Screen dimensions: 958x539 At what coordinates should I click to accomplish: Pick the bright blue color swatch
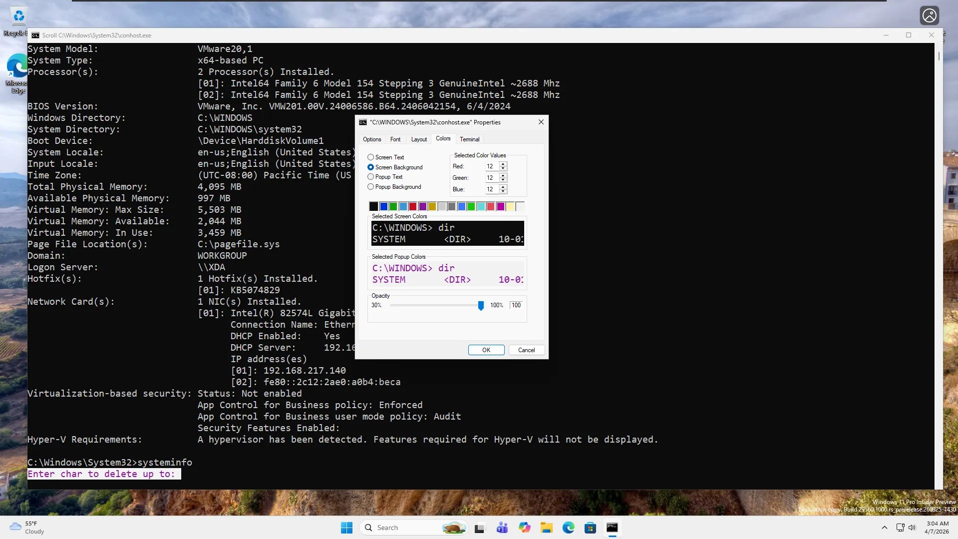coord(462,206)
